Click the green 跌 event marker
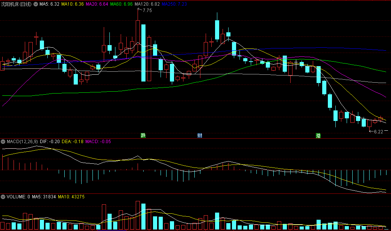 click(x=143, y=136)
